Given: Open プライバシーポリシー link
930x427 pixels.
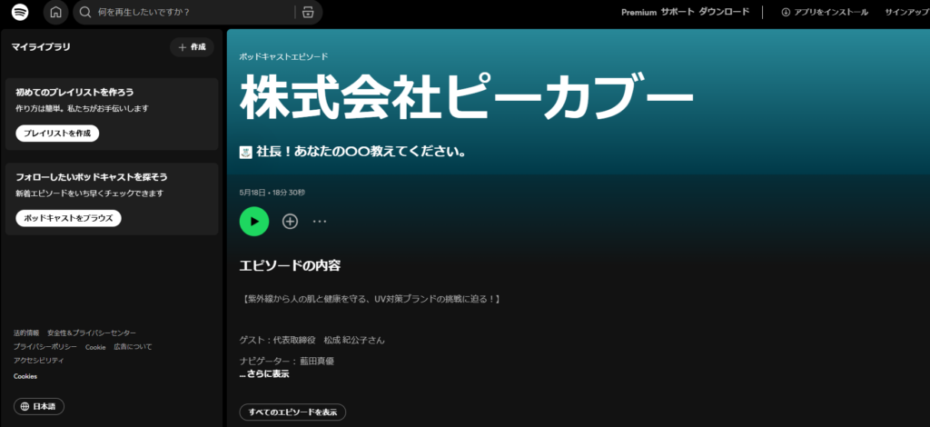Looking at the screenshot, I should click(45, 347).
